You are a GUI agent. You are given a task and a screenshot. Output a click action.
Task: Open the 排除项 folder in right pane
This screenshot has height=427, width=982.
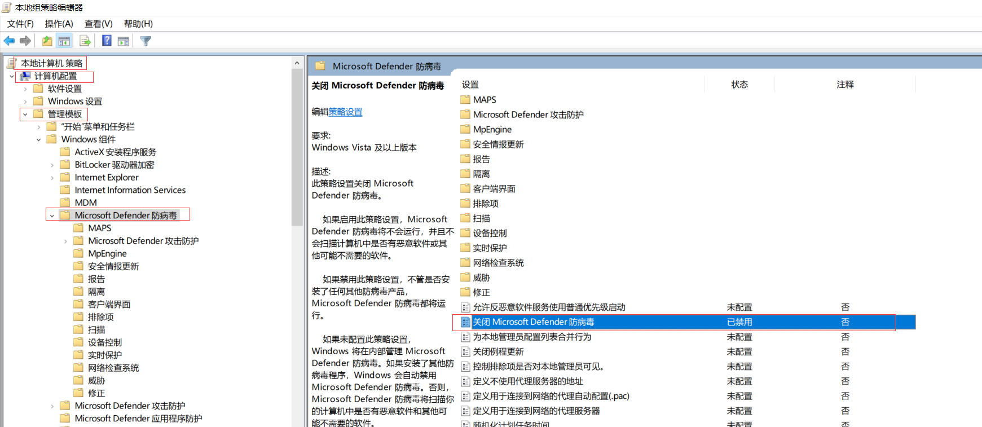coord(486,203)
